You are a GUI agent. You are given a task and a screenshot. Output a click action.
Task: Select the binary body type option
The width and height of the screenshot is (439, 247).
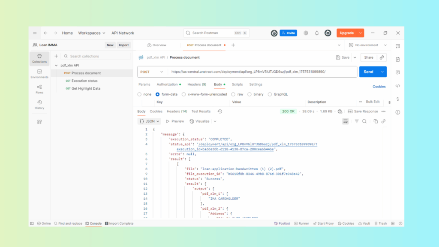pyautogui.click(x=250, y=94)
